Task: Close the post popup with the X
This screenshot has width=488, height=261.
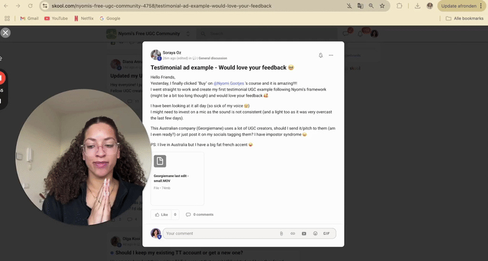Action: (x=5, y=33)
